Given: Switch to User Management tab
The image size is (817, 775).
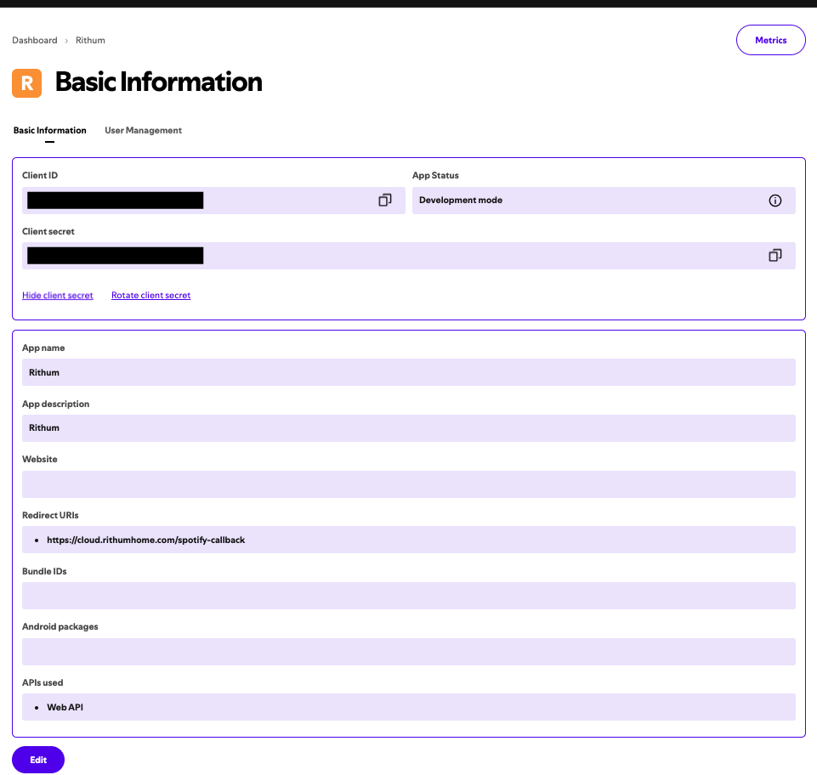Looking at the screenshot, I should [143, 130].
